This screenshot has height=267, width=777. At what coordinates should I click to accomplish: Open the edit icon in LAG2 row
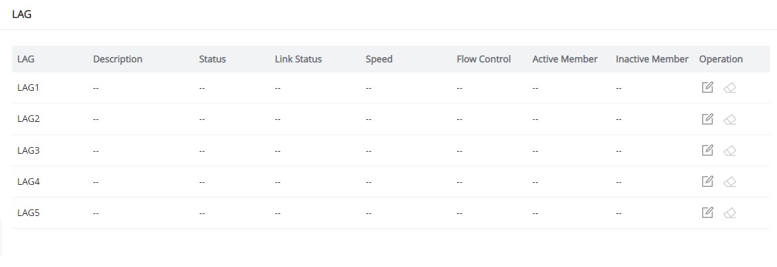click(x=707, y=119)
